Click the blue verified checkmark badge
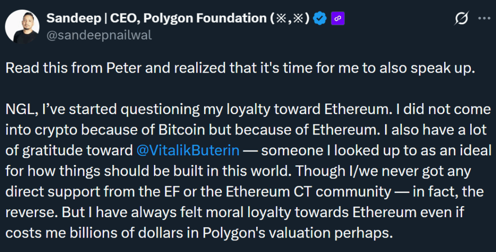The height and width of the screenshot is (252, 496). (319, 19)
